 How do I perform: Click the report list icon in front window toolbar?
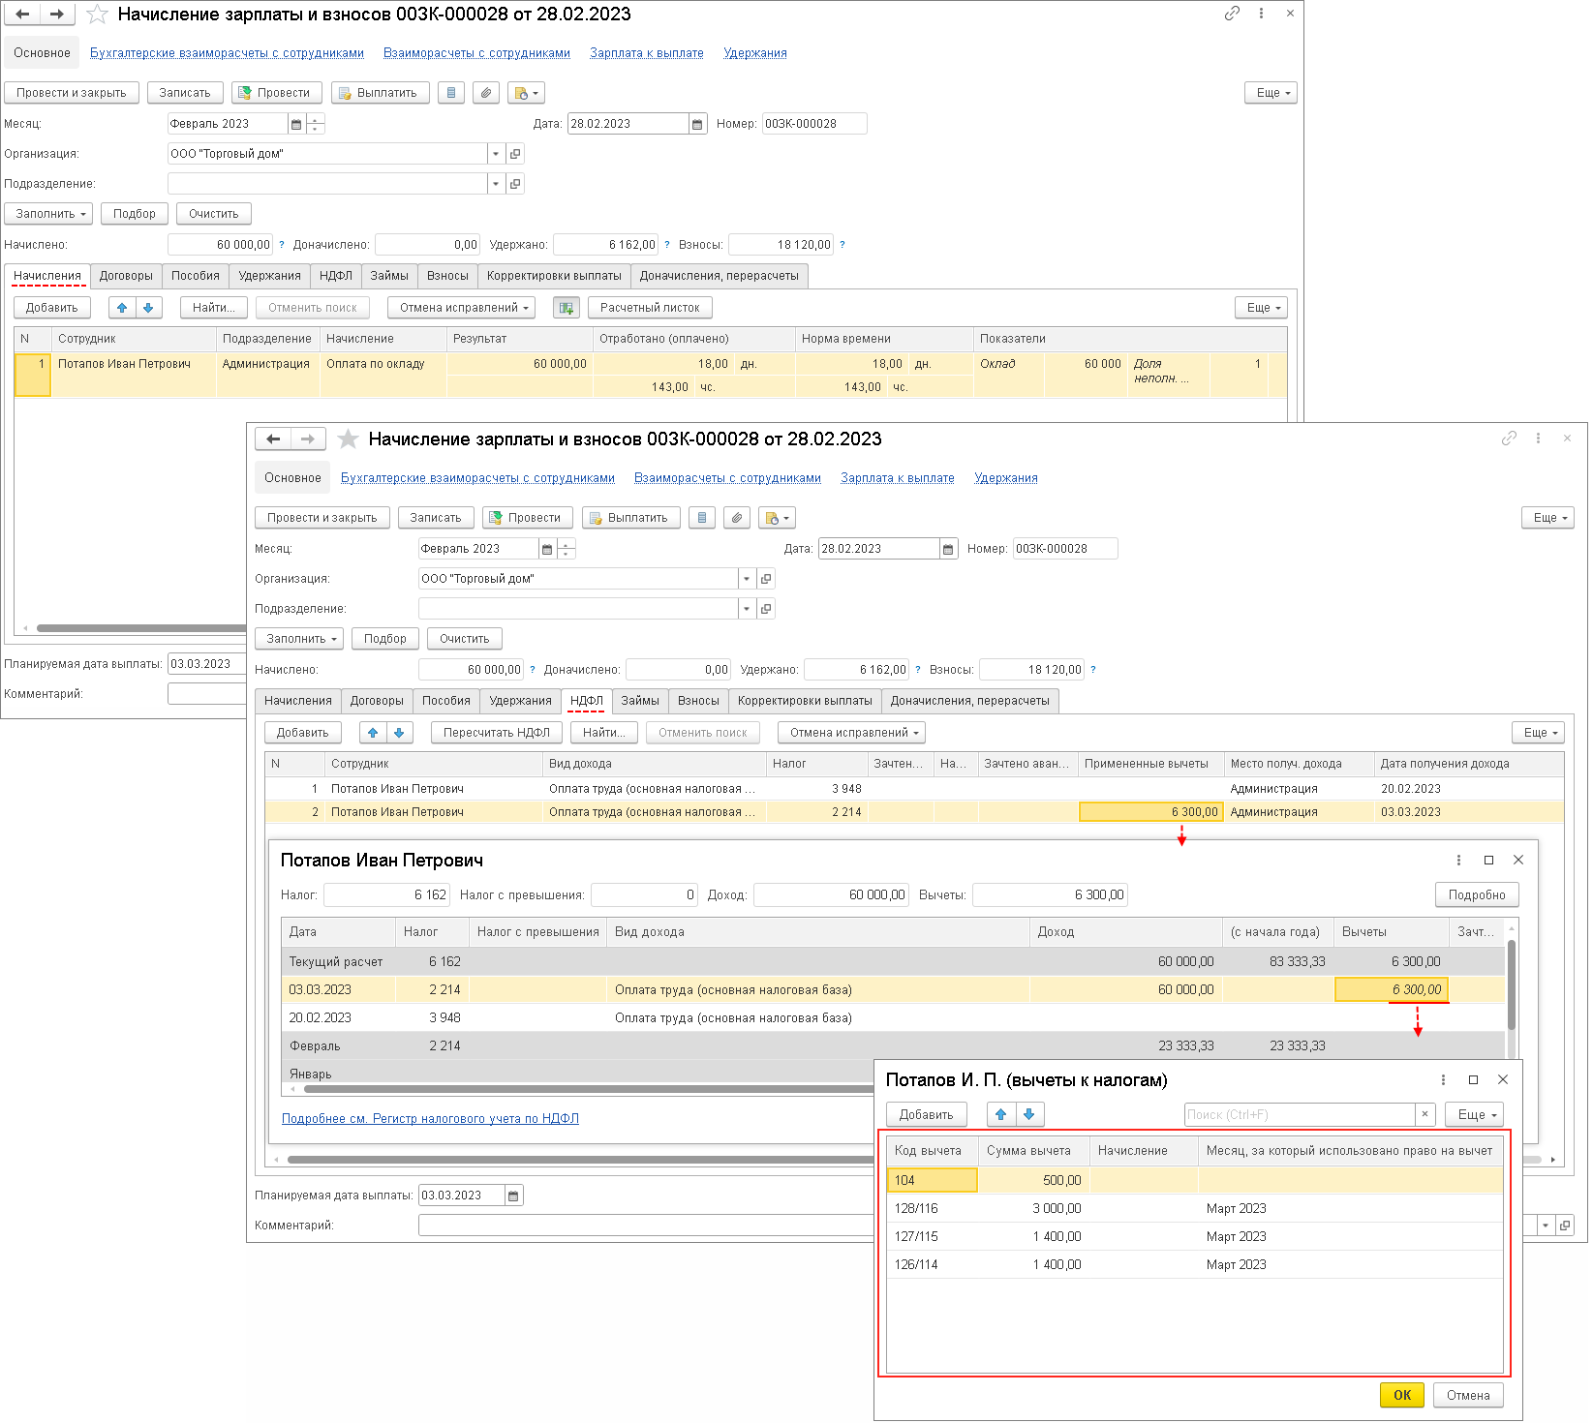pyautogui.click(x=702, y=518)
